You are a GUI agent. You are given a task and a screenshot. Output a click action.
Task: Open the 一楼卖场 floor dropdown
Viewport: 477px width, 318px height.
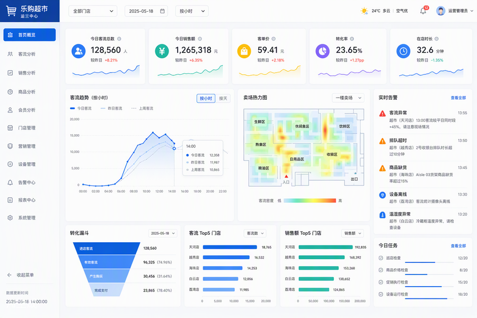coord(348,98)
